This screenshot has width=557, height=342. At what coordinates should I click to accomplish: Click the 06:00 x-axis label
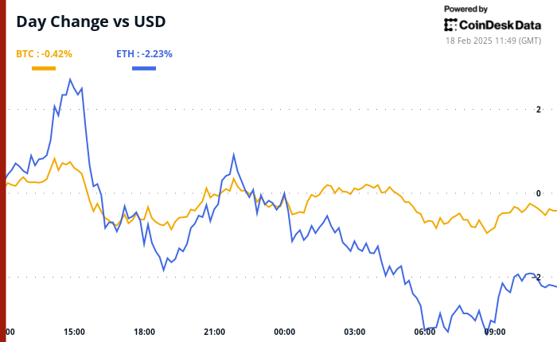(424, 332)
